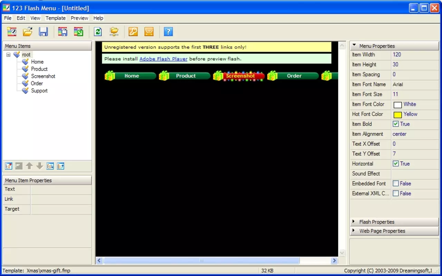Click the Home flash menu button
This screenshot has height=276, width=442.
click(131, 76)
